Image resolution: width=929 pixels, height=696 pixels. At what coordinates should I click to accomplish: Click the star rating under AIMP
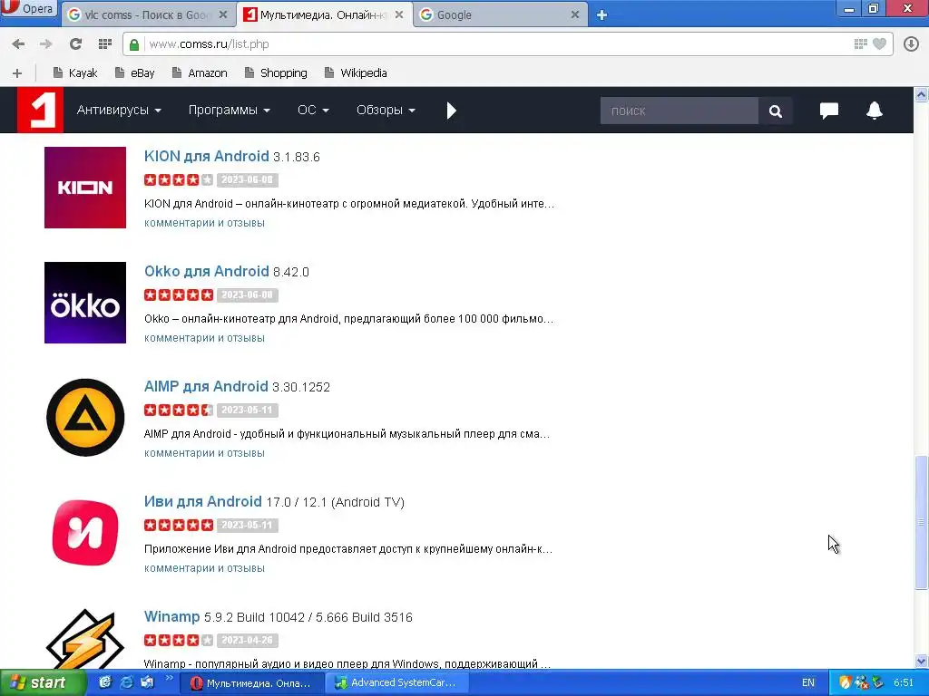pyautogui.click(x=179, y=411)
